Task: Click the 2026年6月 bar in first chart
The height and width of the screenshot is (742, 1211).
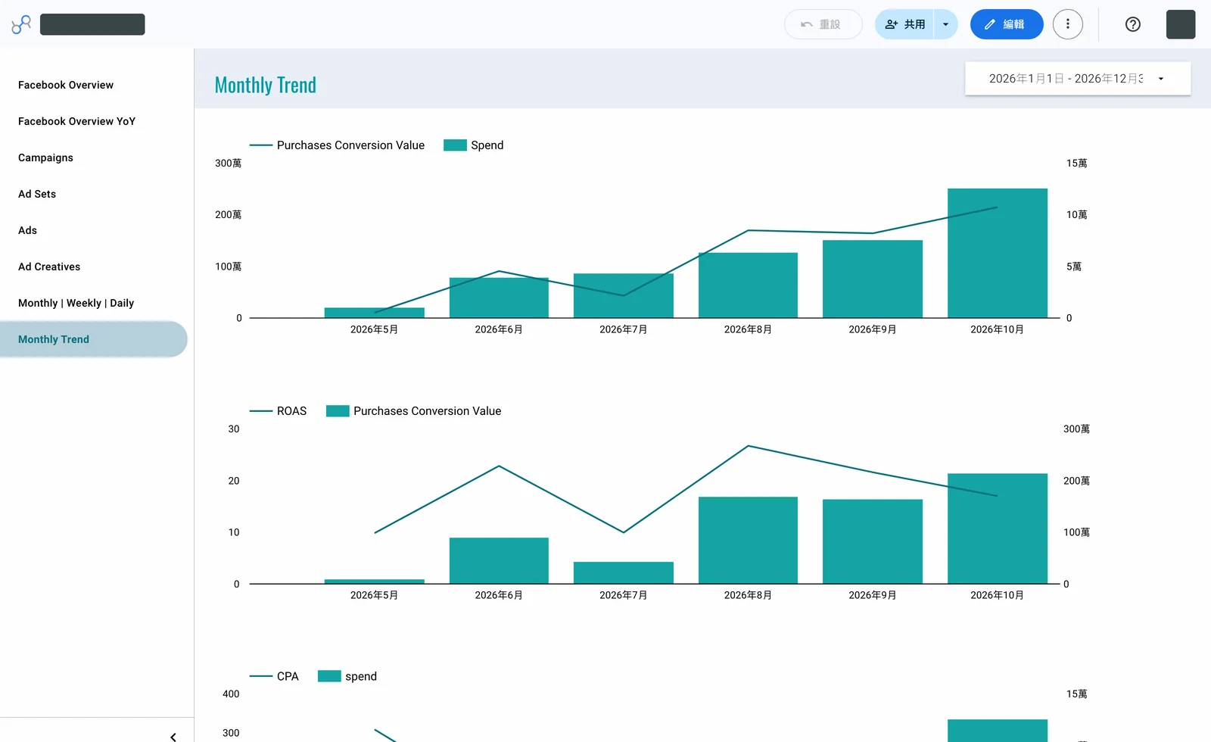Action: [x=499, y=298]
